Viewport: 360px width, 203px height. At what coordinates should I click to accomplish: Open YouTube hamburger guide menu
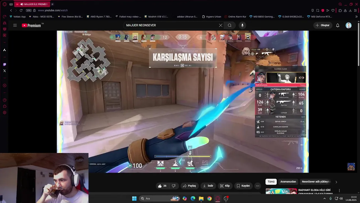click(x=15, y=25)
